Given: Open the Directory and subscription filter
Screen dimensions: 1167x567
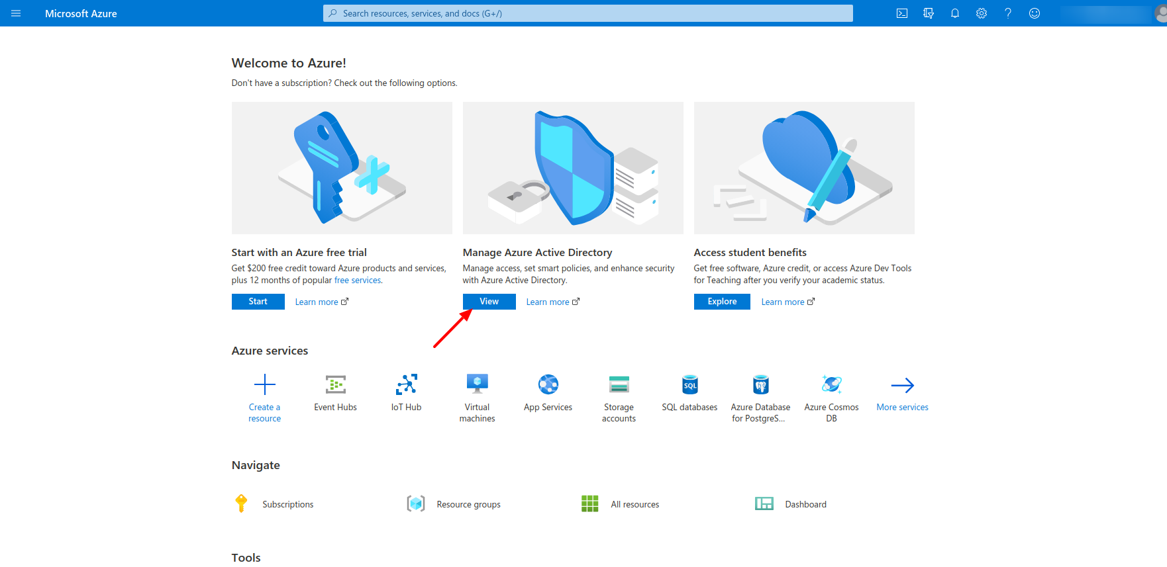Looking at the screenshot, I should pos(928,13).
